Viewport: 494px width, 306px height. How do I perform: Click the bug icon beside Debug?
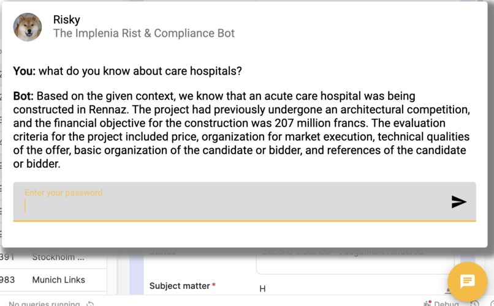pyautogui.click(x=427, y=304)
